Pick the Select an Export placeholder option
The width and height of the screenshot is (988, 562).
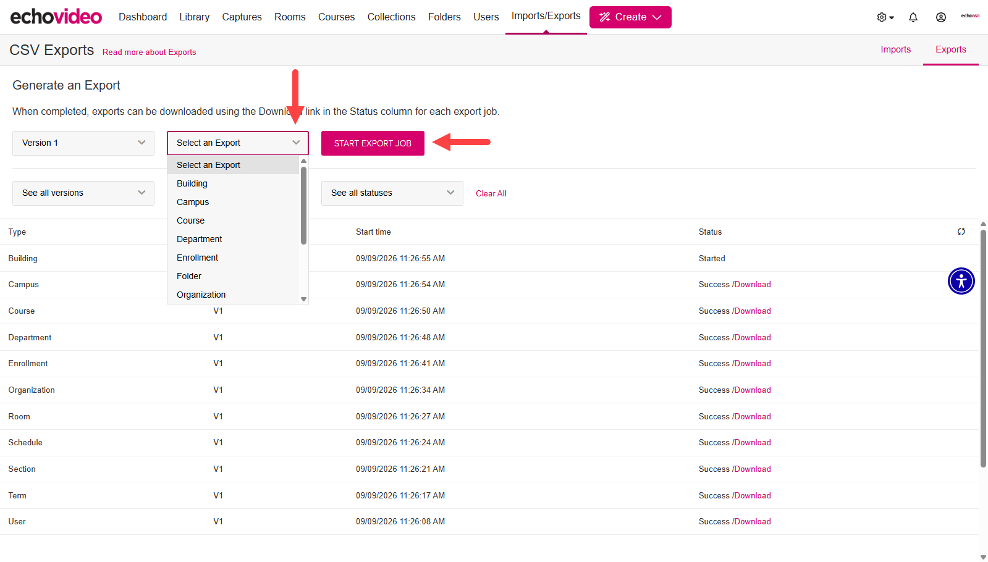(x=234, y=165)
